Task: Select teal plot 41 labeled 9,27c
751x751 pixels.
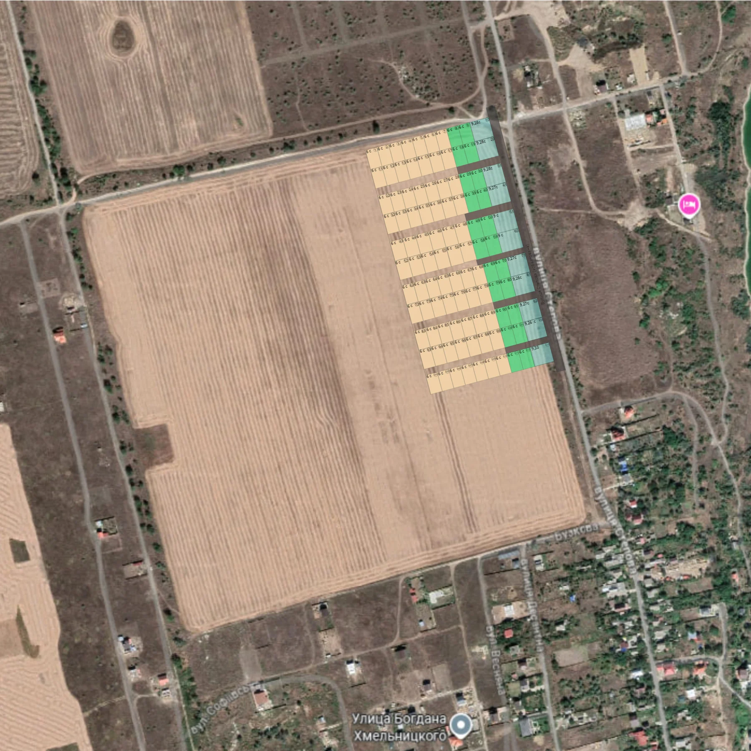Action: (499, 194)
